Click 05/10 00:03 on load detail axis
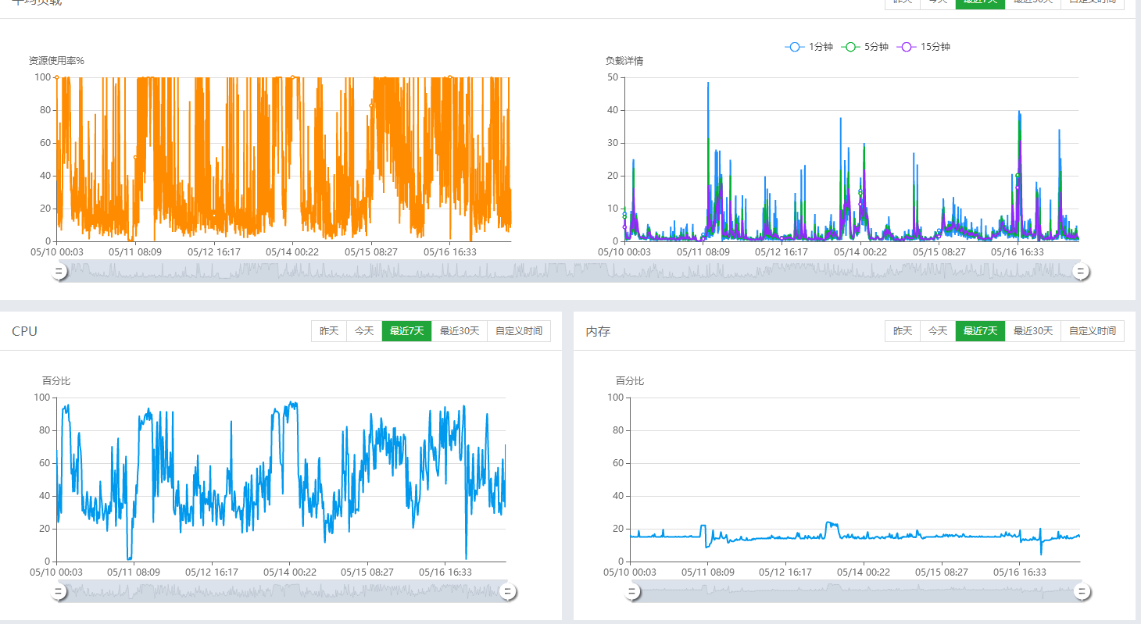The image size is (1141, 624). point(624,252)
